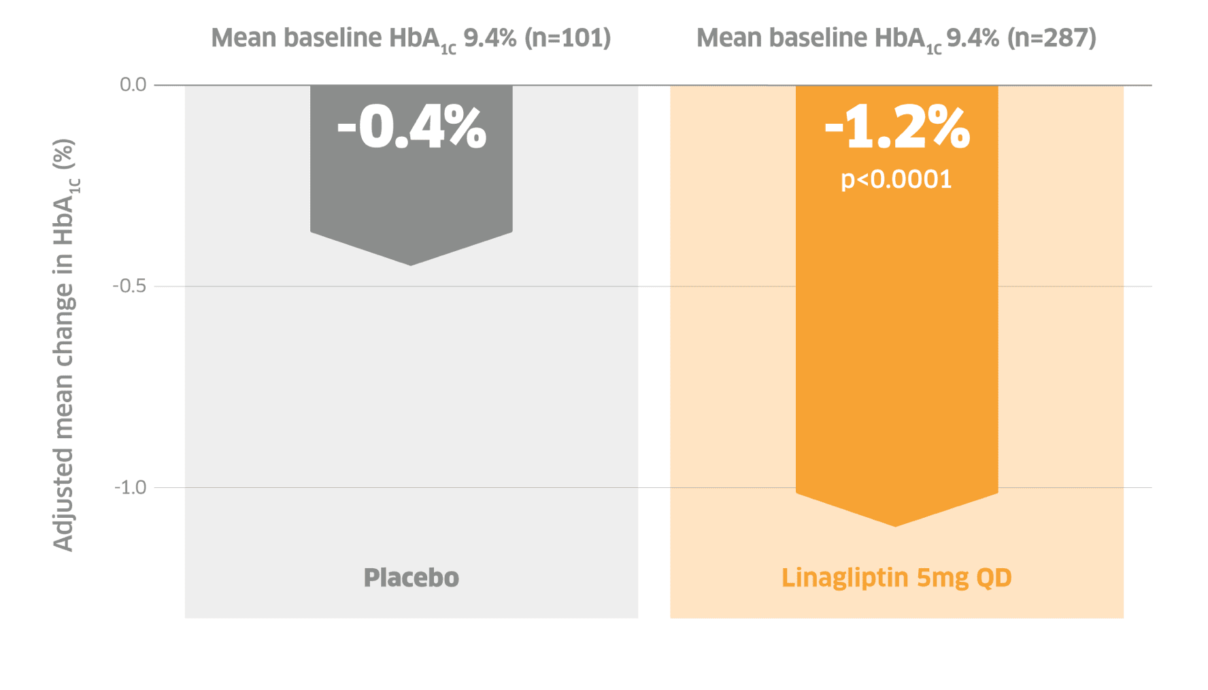Click the -1.0 gridline between the panels

pos(654,488)
